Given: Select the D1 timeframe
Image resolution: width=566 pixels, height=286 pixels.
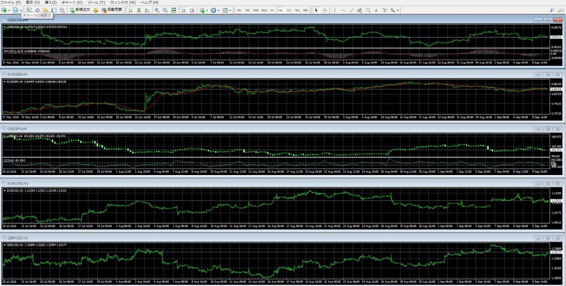Looking at the screenshot, I should pos(289,10).
